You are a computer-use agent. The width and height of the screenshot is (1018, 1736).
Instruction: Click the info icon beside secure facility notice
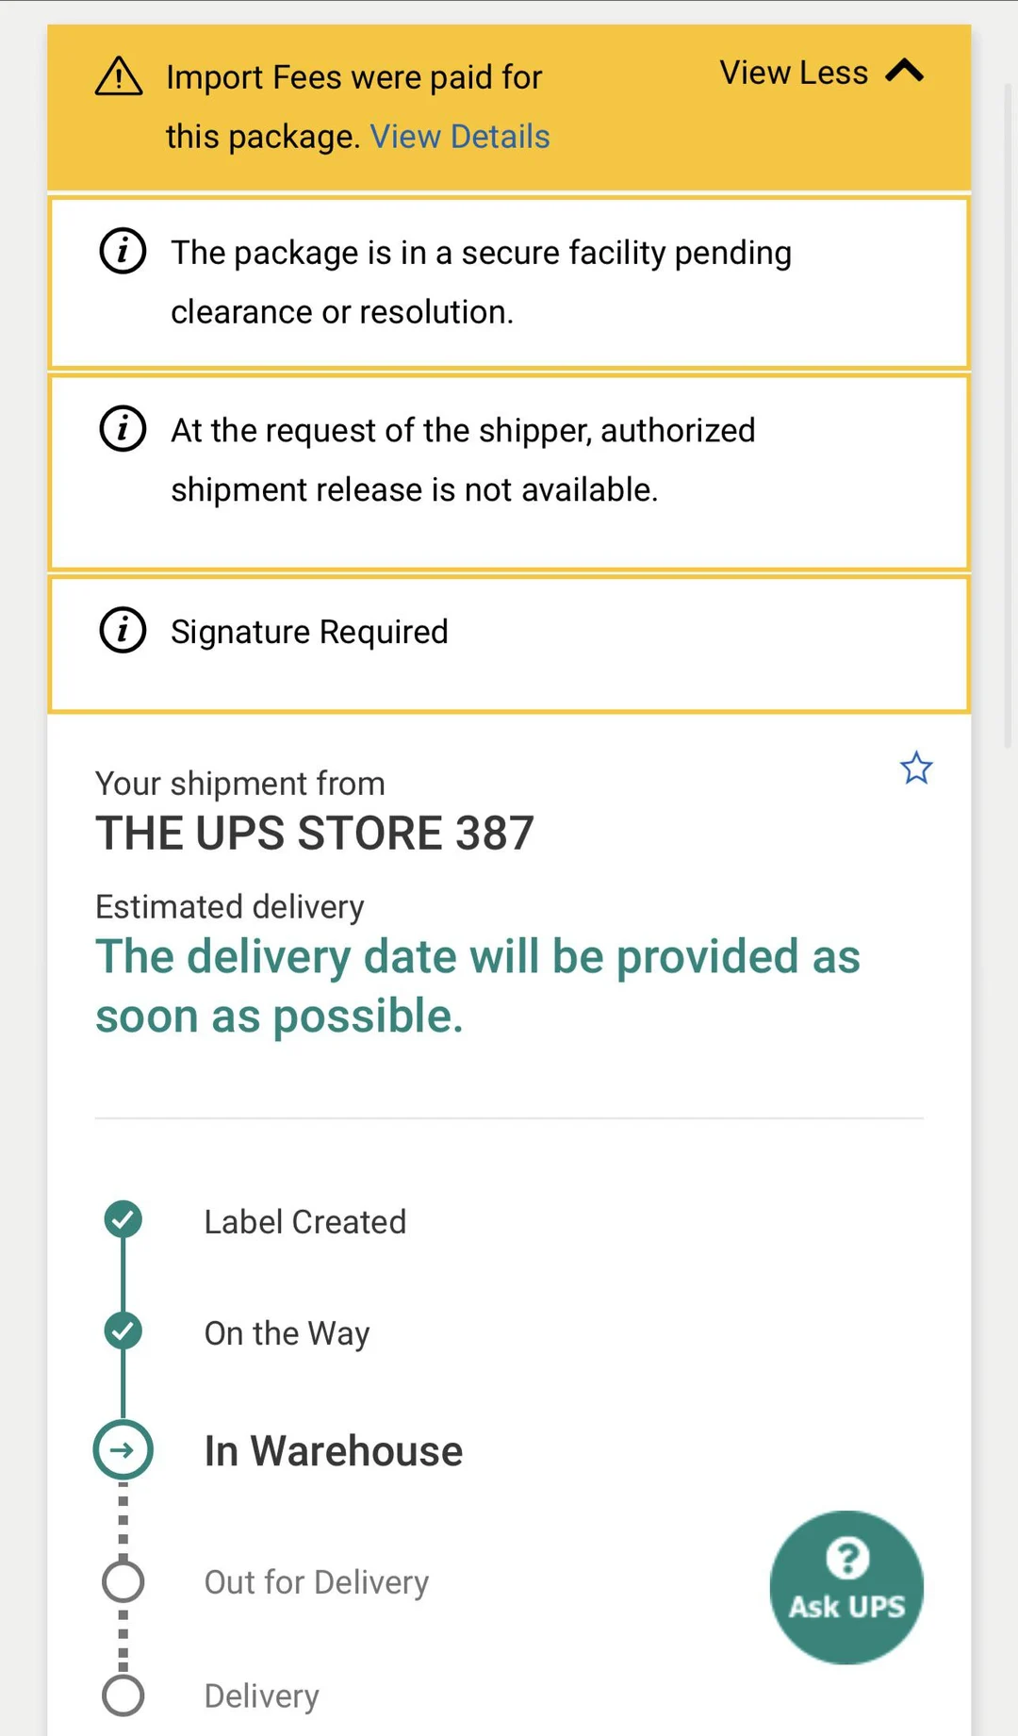[x=123, y=251]
